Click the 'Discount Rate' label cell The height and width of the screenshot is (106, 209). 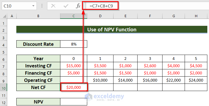click(38, 44)
